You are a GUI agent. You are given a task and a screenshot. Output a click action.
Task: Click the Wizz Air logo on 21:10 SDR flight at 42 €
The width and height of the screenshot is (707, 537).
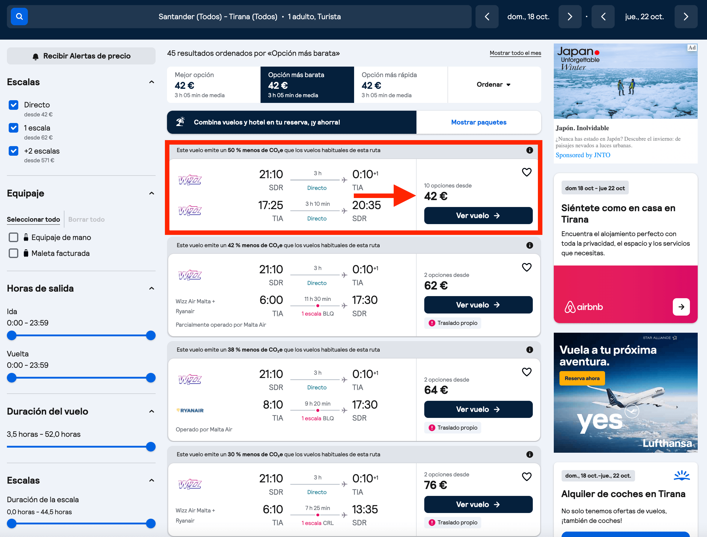[190, 180]
